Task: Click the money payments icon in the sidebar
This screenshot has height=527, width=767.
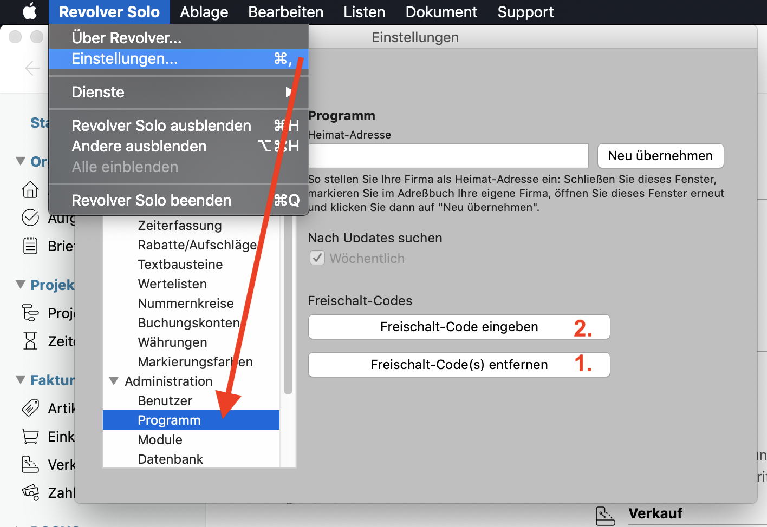Action: 30,492
